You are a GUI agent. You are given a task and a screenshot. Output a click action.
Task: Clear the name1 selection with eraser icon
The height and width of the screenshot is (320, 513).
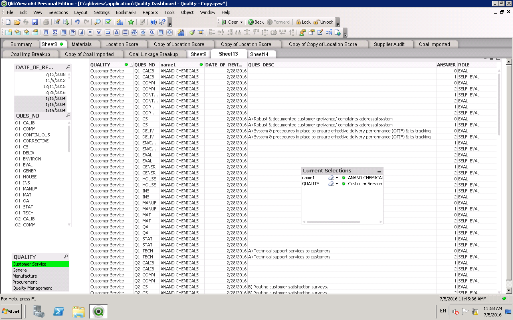[331, 178]
